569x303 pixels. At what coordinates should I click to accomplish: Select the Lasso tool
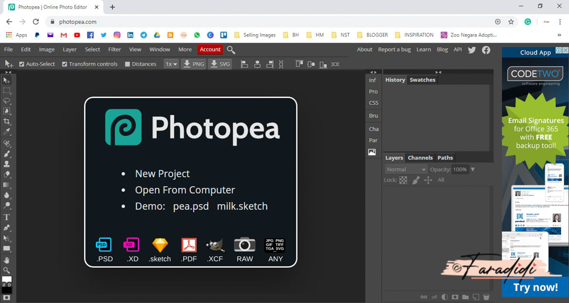6,101
